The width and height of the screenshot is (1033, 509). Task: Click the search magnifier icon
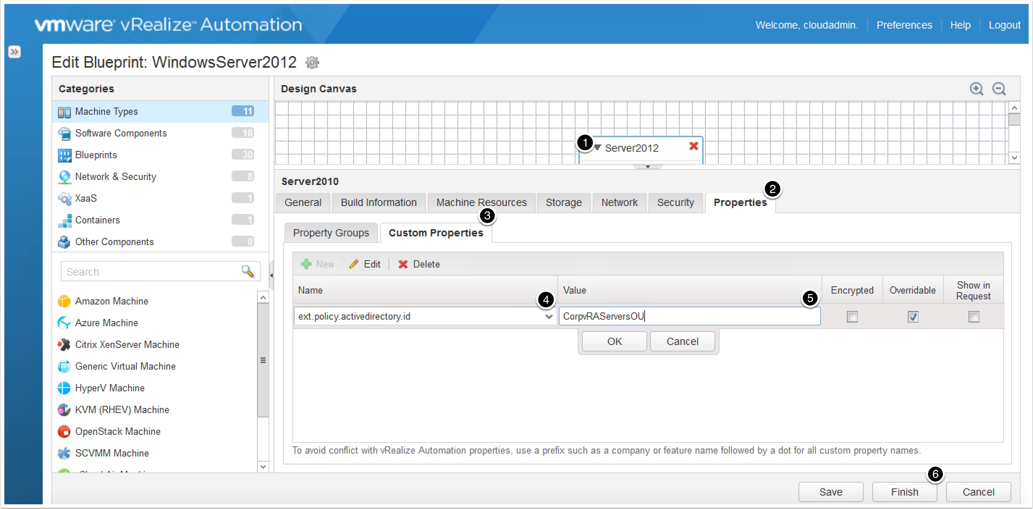pos(248,272)
